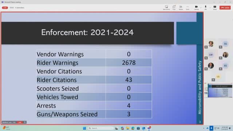Show hidden system tray icons
Image resolution: width=233 pixels, height=131 pixels.
click(204, 128)
